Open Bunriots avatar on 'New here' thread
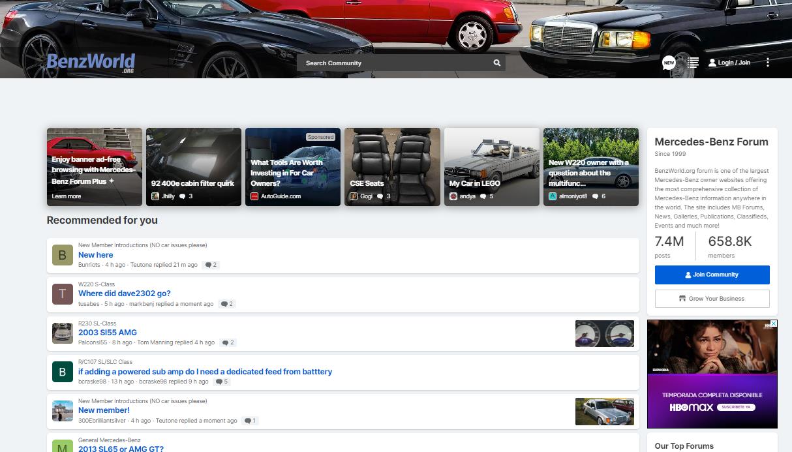This screenshot has width=792, height=452. tap(63, 255)
